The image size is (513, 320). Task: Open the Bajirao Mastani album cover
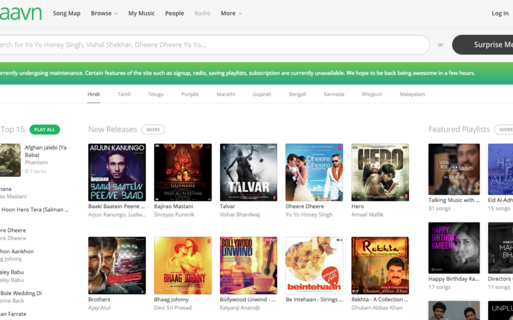pos(183,172)
